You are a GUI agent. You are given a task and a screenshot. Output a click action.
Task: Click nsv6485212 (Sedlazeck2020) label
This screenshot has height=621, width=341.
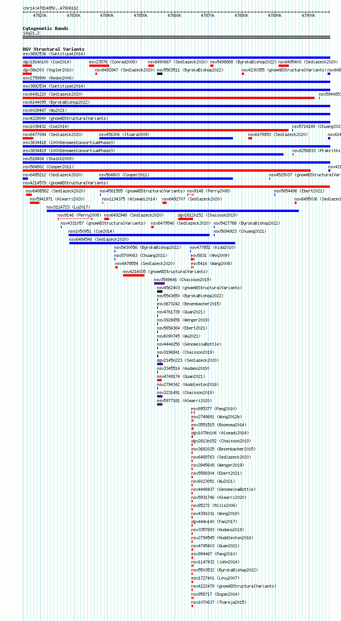[52, 175]
